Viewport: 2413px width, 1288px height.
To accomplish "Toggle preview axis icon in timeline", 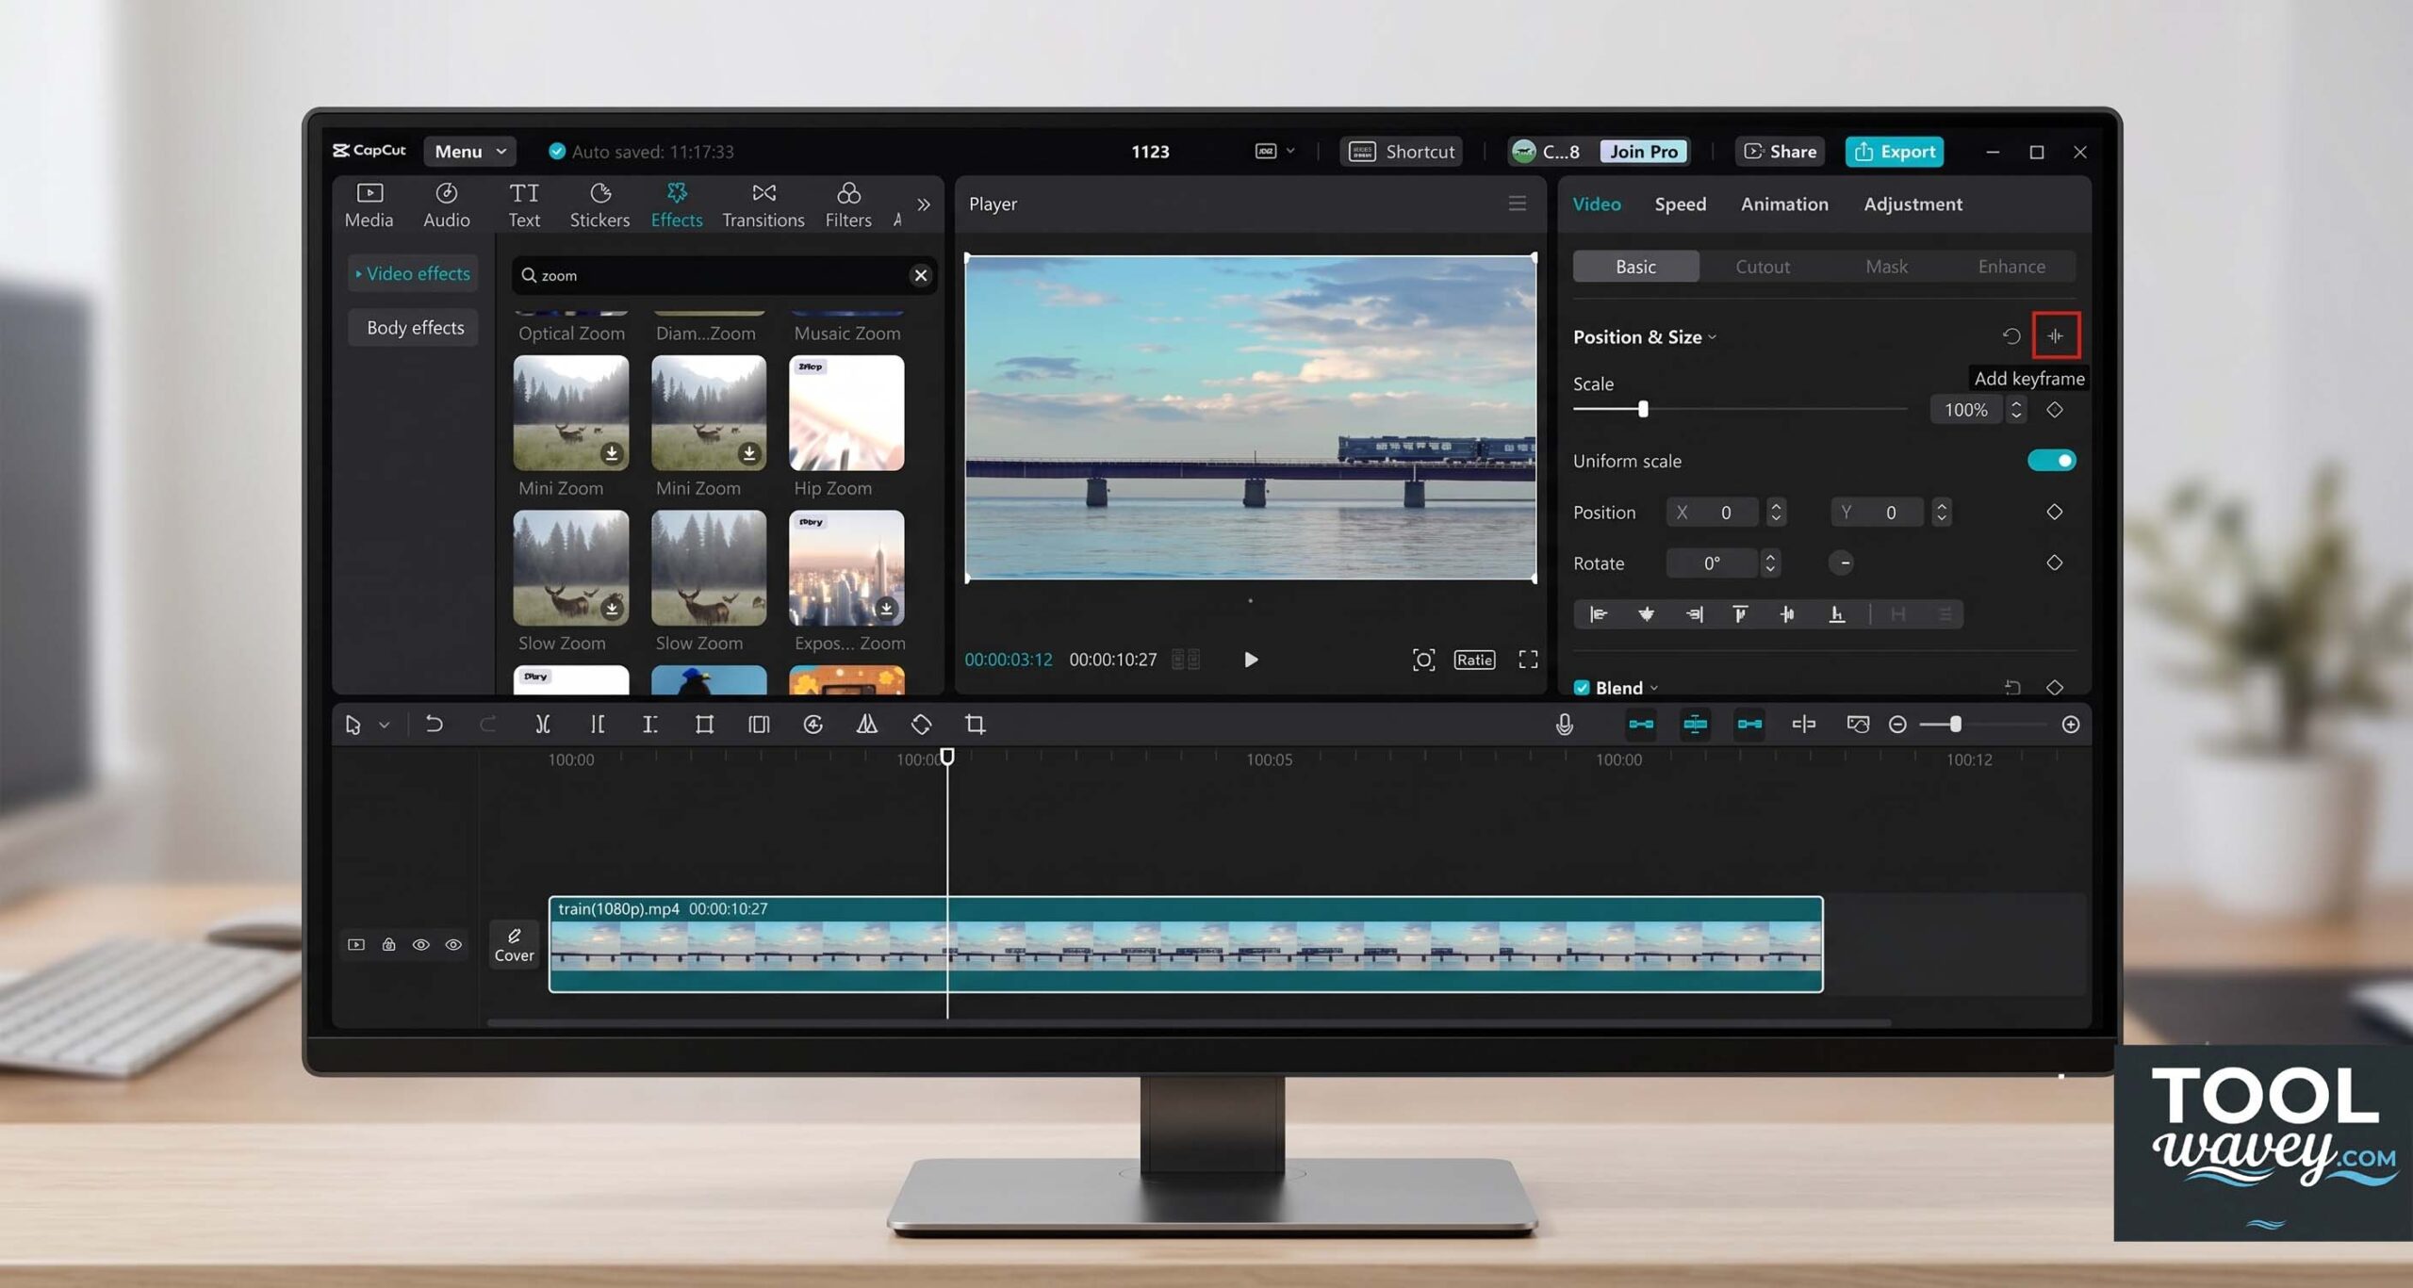I will pos(1803,724).
